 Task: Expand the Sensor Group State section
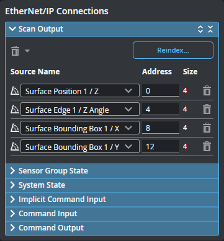pos(112,171)
